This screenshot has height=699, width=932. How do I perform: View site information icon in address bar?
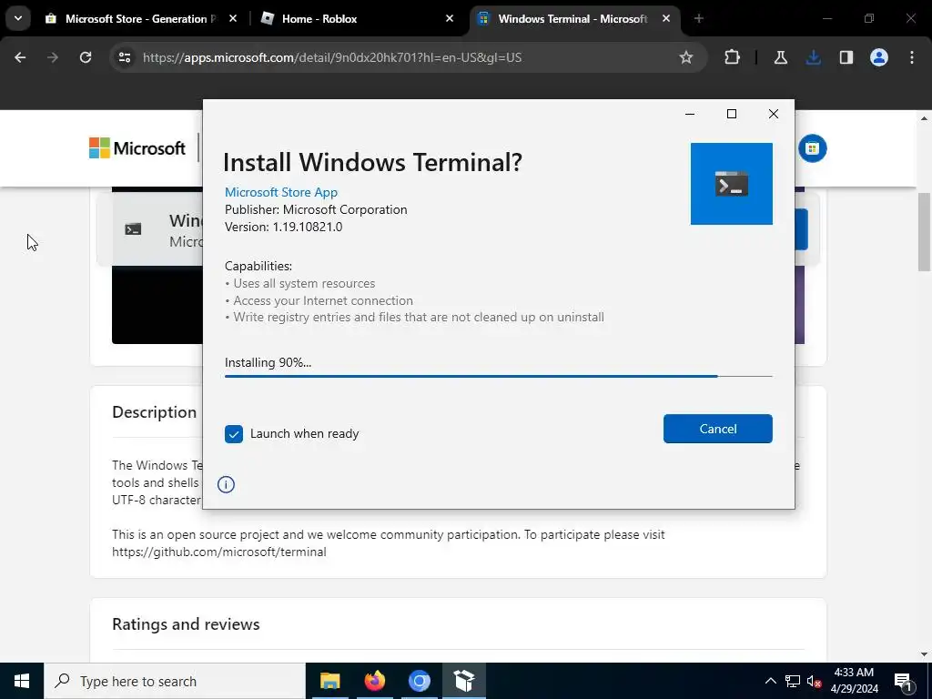124,57
